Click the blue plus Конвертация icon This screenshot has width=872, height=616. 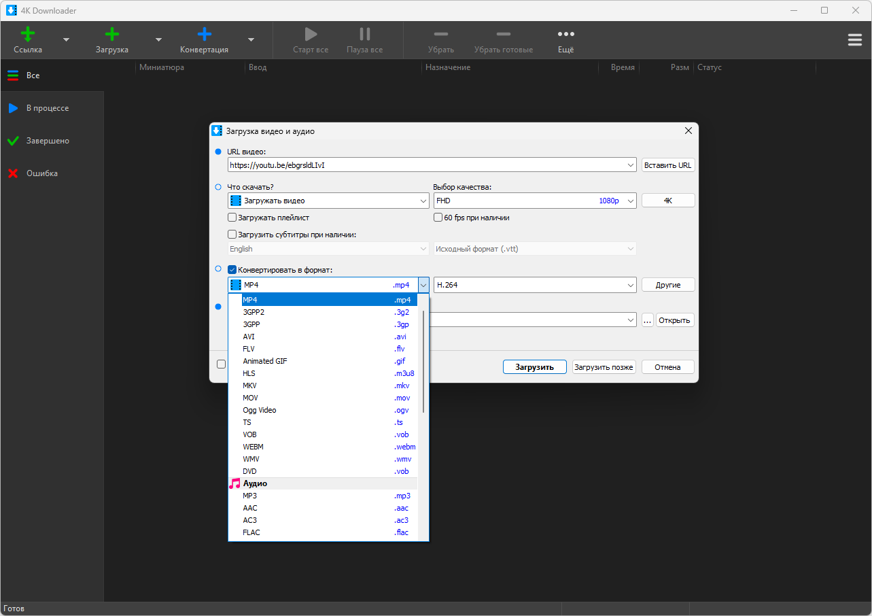click(x=204, y=34)
